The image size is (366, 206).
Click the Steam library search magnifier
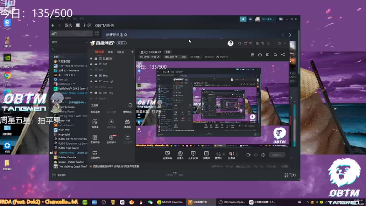(54, 49)
